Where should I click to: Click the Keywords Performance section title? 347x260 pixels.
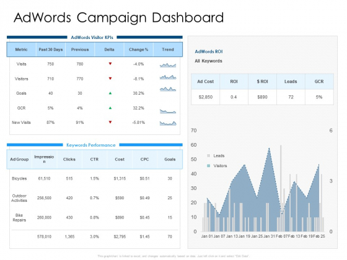coord(91,145)
